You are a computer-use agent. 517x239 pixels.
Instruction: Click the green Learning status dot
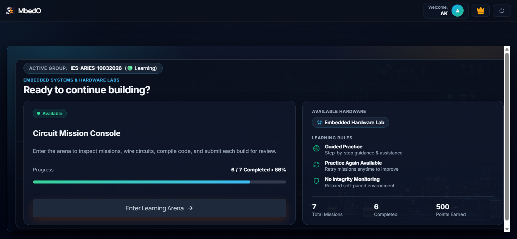click(130, 68)
